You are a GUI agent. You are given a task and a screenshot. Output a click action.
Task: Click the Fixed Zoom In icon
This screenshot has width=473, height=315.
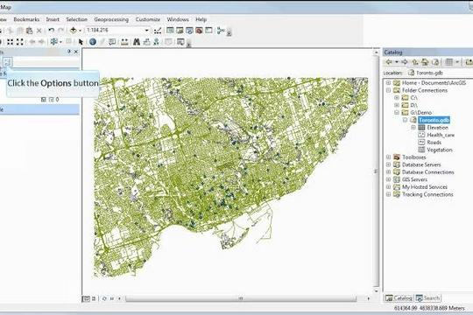11,42
